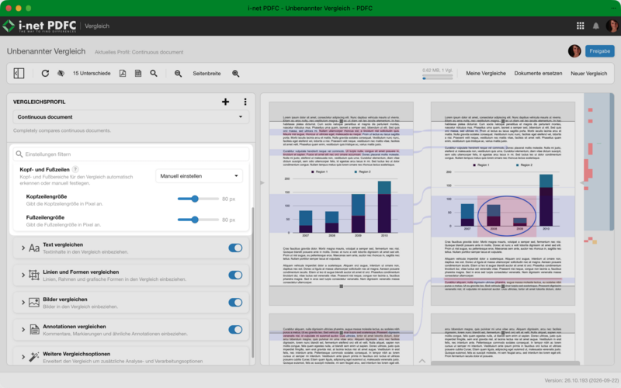Click the zoom in icon
Image resolution: width=621 pixels, height=388 pixels.
click(236, 73)
